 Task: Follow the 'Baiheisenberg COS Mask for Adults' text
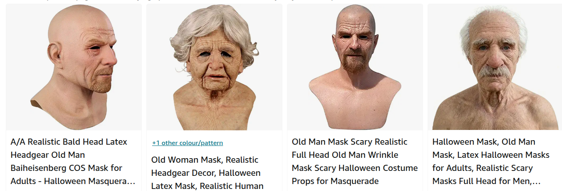(67, 168)
